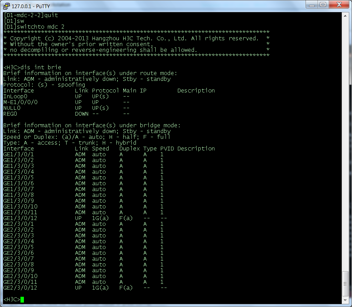Click the '[D1-mdc-2-2]quit' line

point(31,15)
